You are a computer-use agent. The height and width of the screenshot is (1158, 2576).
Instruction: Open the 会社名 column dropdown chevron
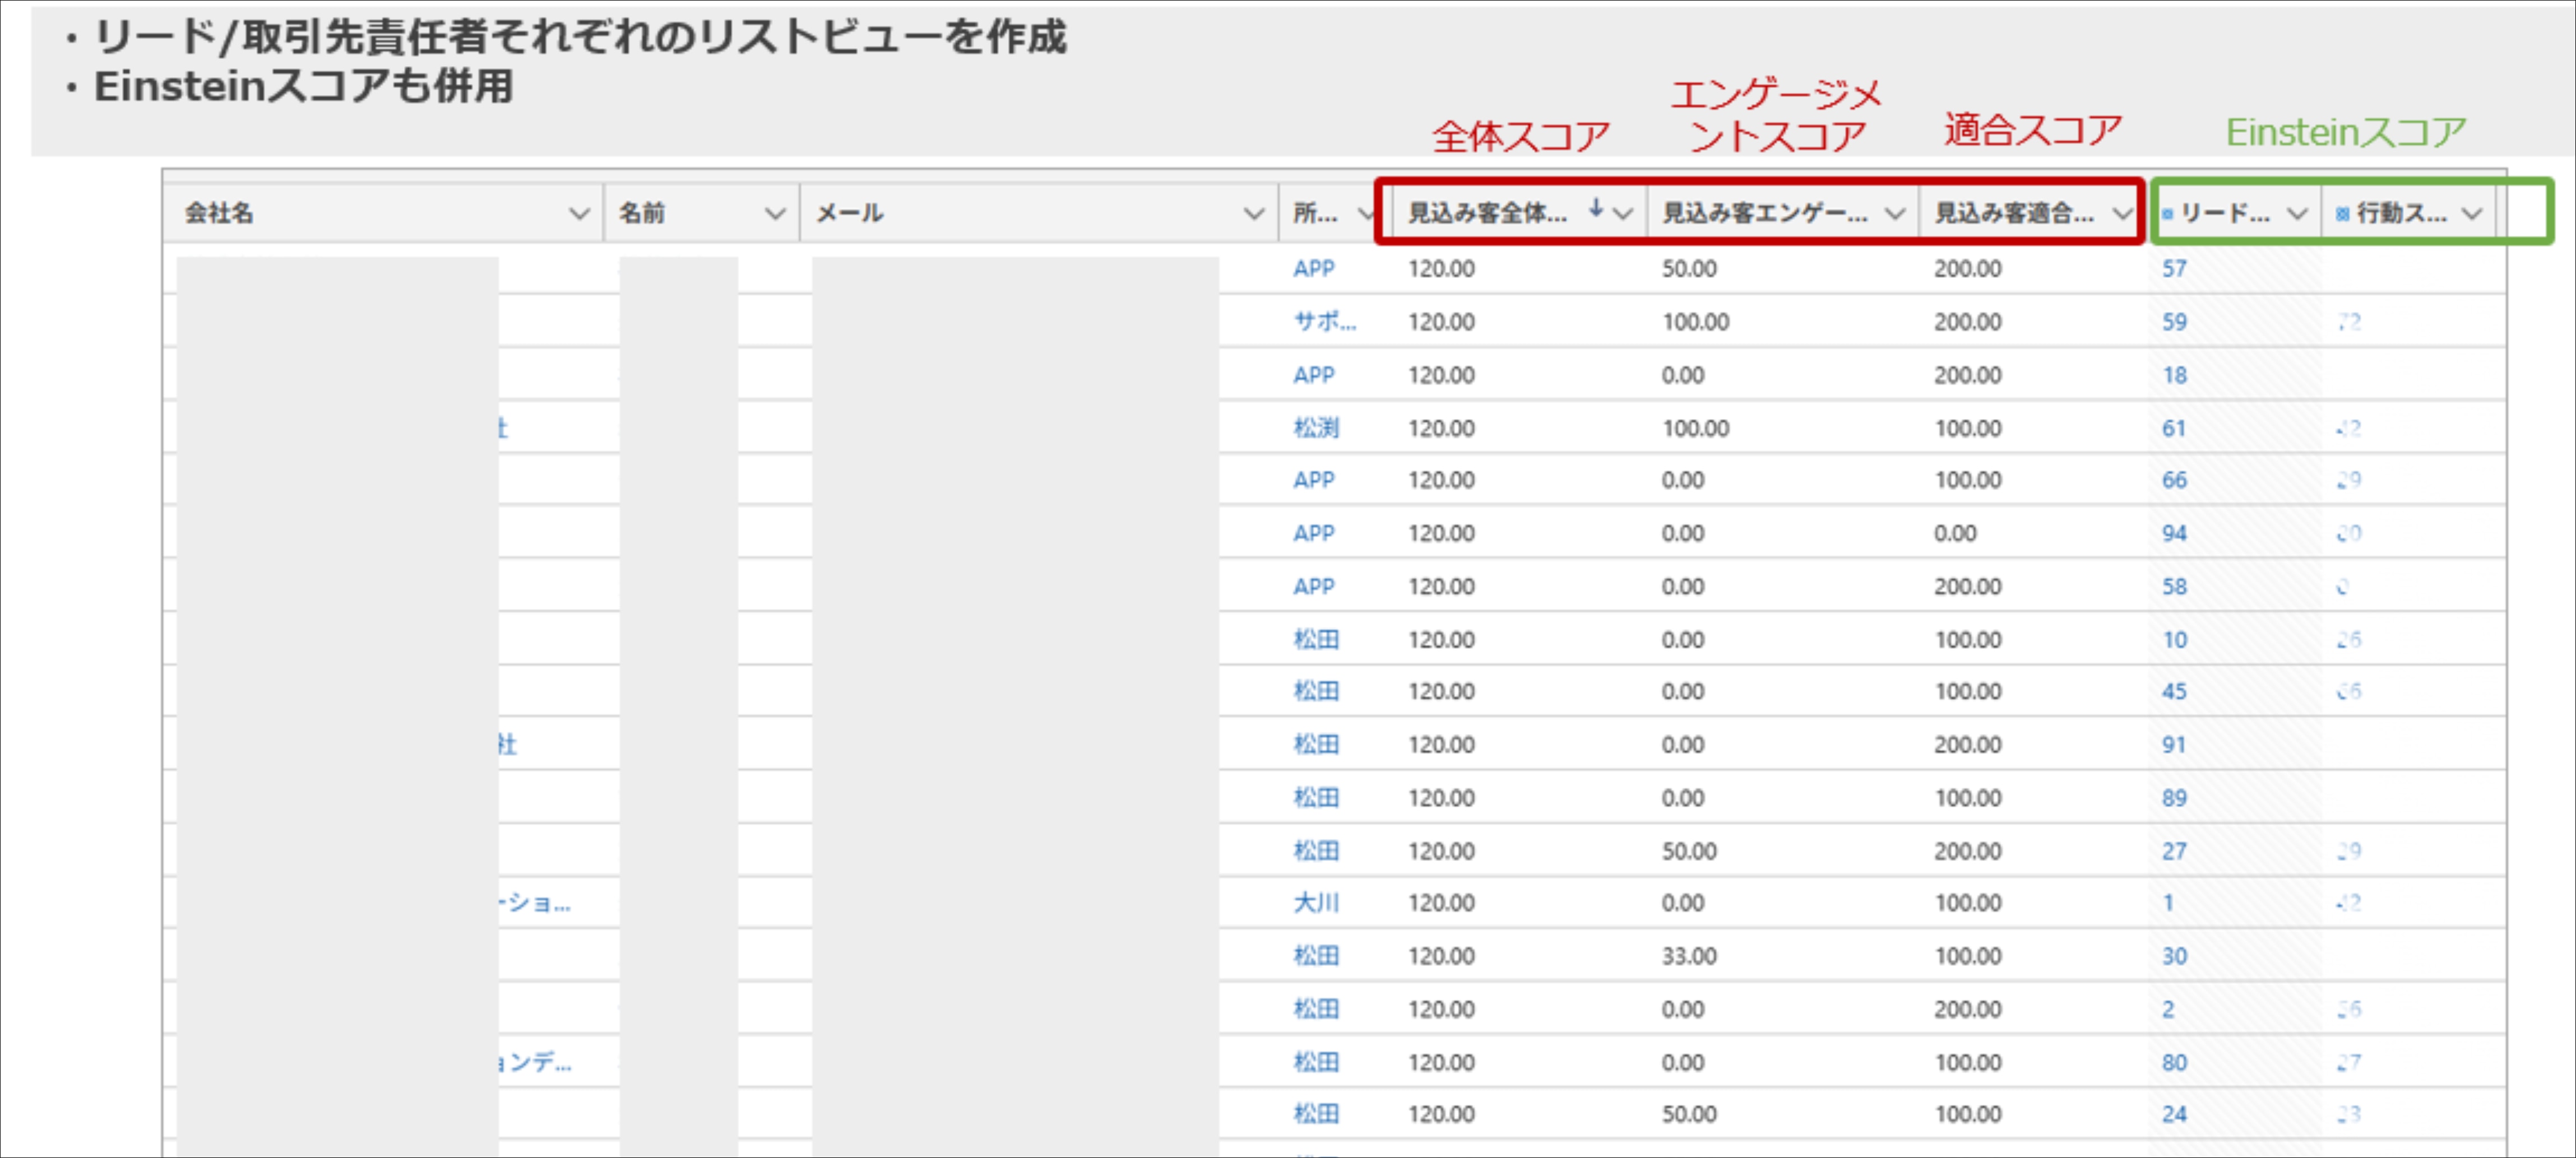tap(578, 214)
